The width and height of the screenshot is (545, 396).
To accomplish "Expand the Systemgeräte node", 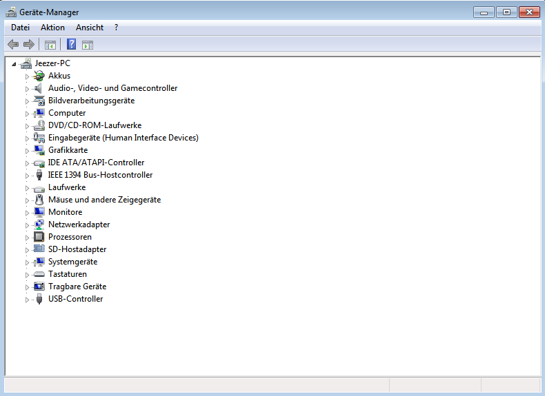I will click(x=27, y=262).
